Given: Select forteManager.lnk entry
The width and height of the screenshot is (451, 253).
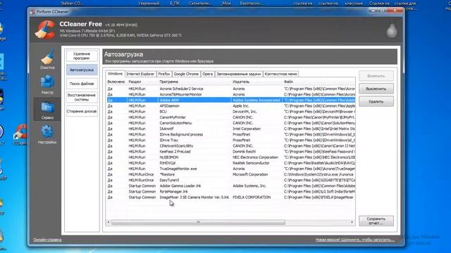Looking at the screenshot, I should pos(230,192).
